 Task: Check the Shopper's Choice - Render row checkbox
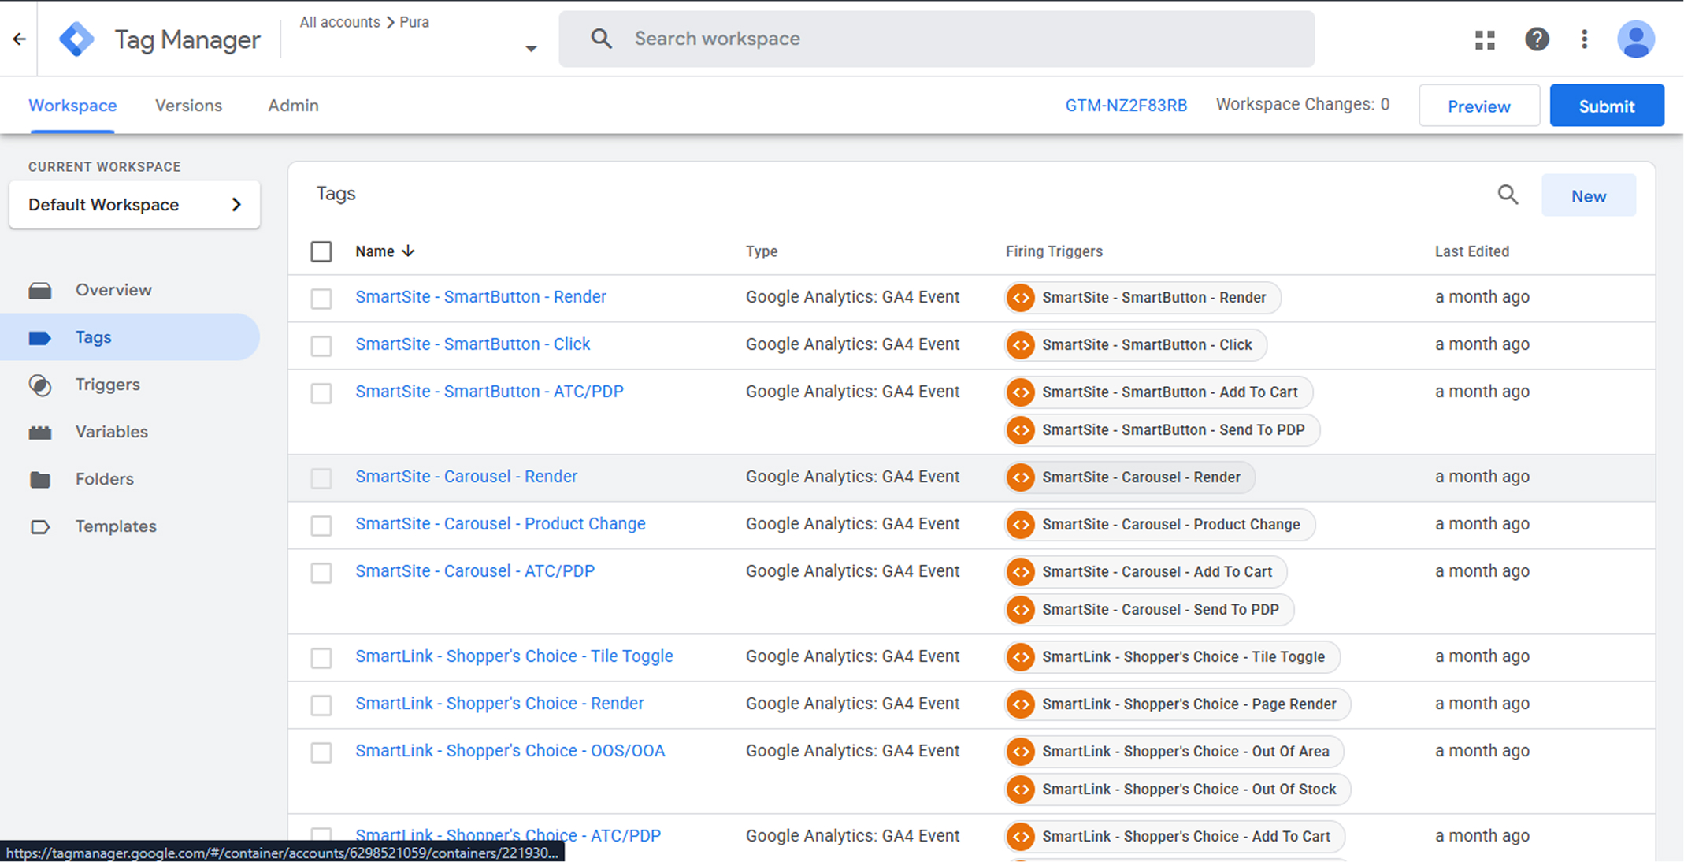321,705
